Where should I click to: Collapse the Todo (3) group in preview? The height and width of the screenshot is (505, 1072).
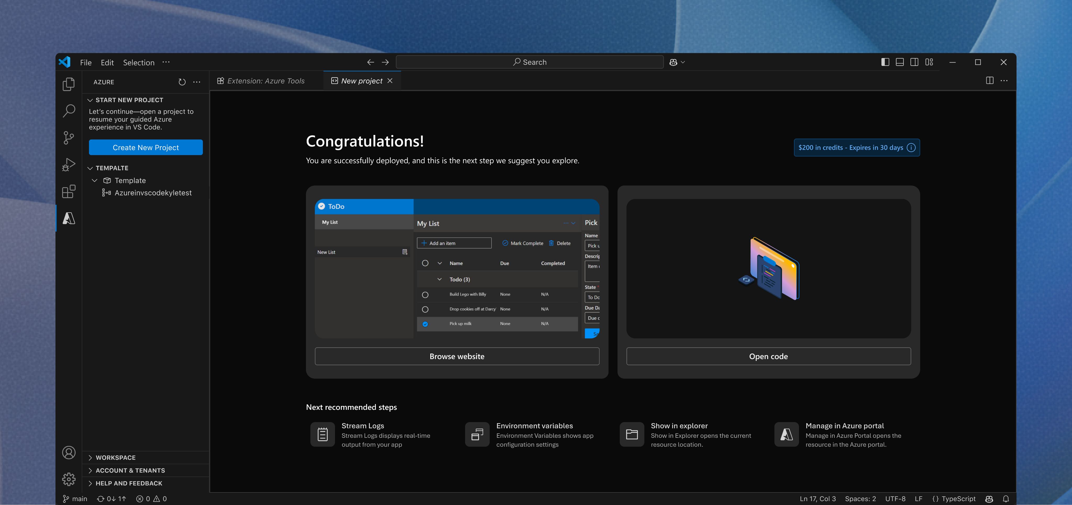(439, 279)
